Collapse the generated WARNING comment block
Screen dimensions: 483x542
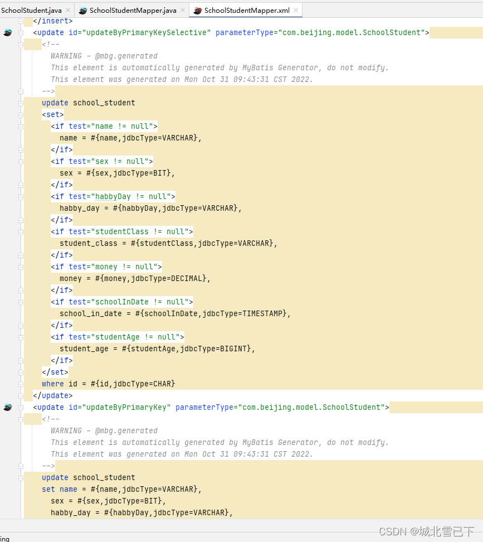tap(20, 44)
